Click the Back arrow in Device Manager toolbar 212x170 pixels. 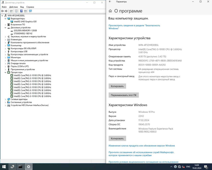coord(2,11)
